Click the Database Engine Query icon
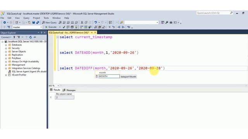 pyautogui.click(x=60, y=22)
